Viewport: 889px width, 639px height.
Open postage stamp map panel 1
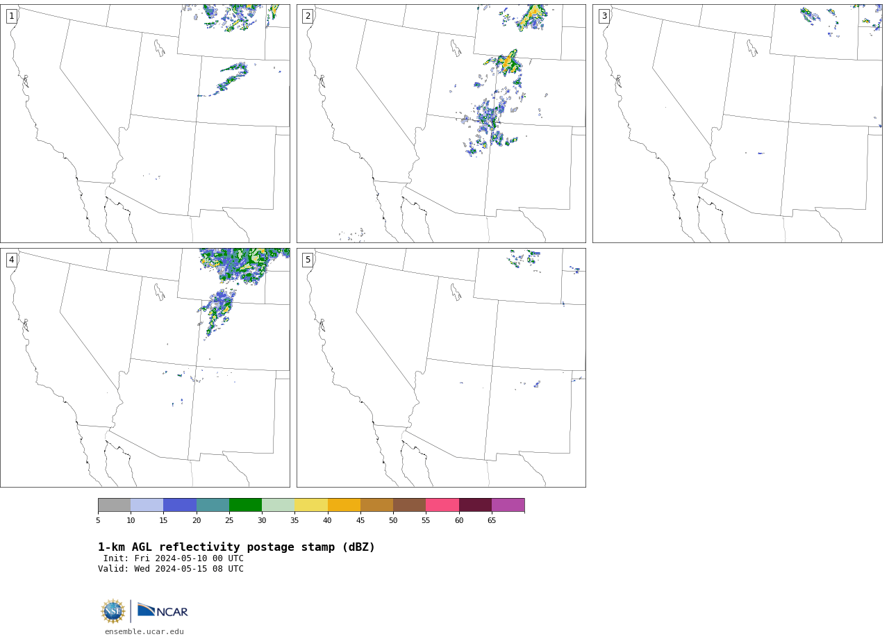[145, 124]
